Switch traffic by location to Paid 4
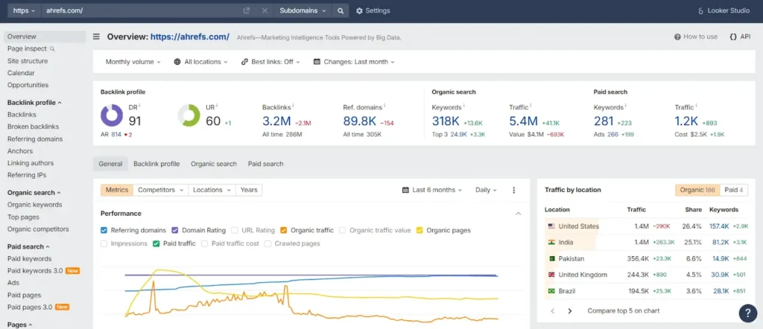This screenshot has width=763, height=329. tap(734, 190)
